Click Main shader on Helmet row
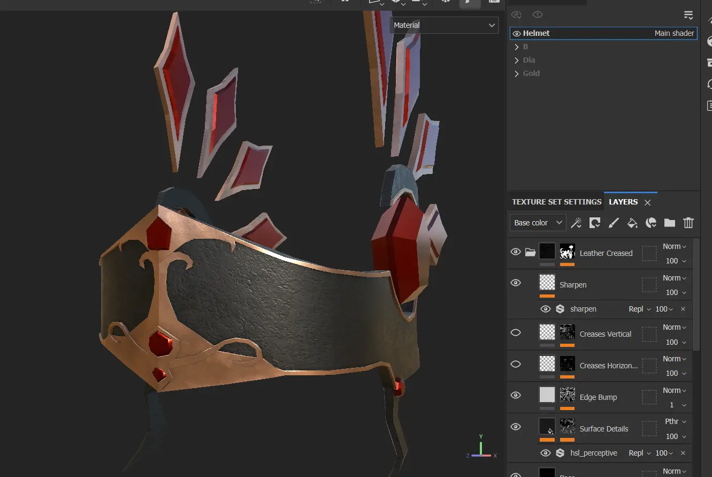Viewport: 712px width, 477px height. [674, 33]
